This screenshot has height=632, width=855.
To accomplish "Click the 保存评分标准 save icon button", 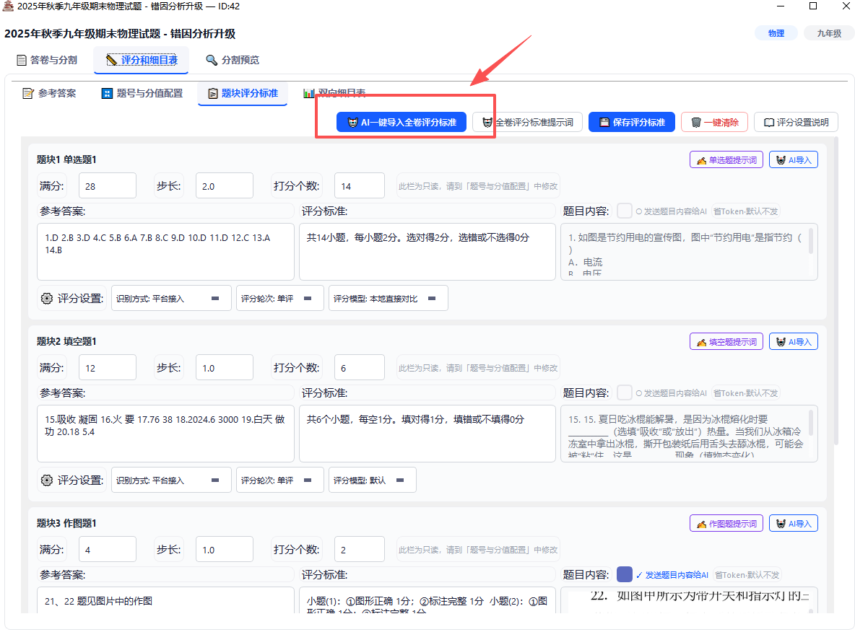I will (631, 122).
